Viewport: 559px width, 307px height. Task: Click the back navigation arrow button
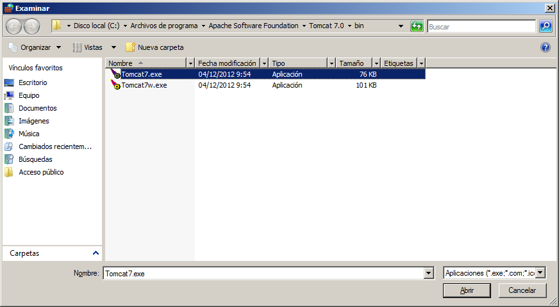[14, 26]
